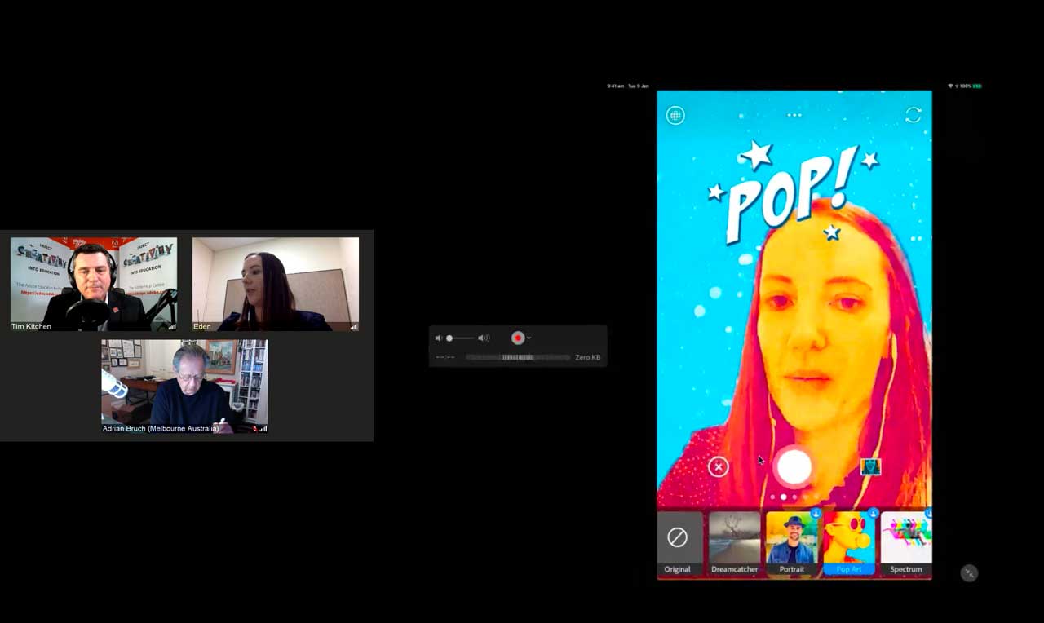Viewport: 1044px width, 623px height.
Task: Apply the Dreamcatcher lens
Action: click(735, 541)
